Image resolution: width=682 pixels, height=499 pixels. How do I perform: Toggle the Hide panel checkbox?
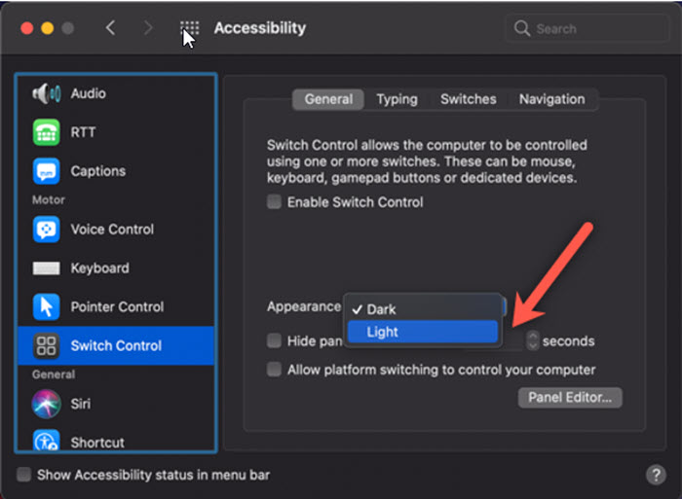click(x=274, y=340)
